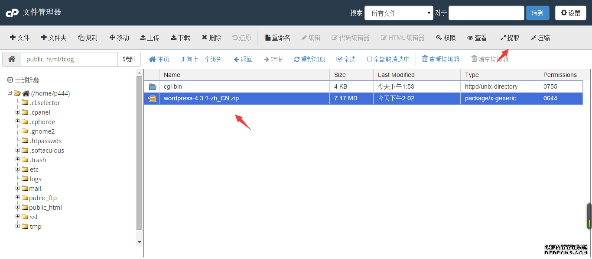Delete selected file with 删除

point(211,38)
